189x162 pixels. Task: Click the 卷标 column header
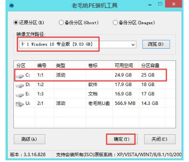(x=93, y=65)
